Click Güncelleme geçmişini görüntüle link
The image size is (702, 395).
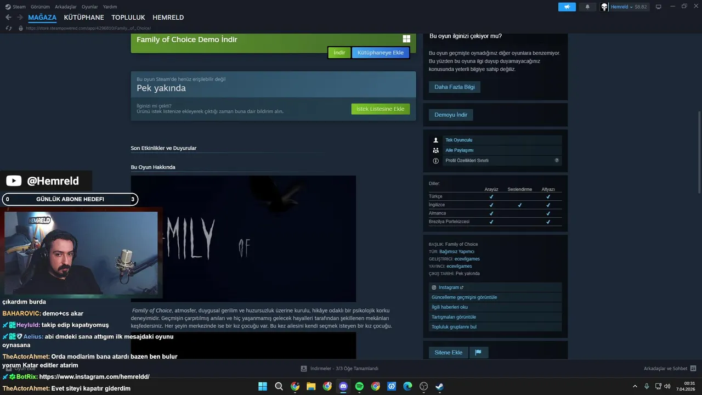click(x=495, y=297)
